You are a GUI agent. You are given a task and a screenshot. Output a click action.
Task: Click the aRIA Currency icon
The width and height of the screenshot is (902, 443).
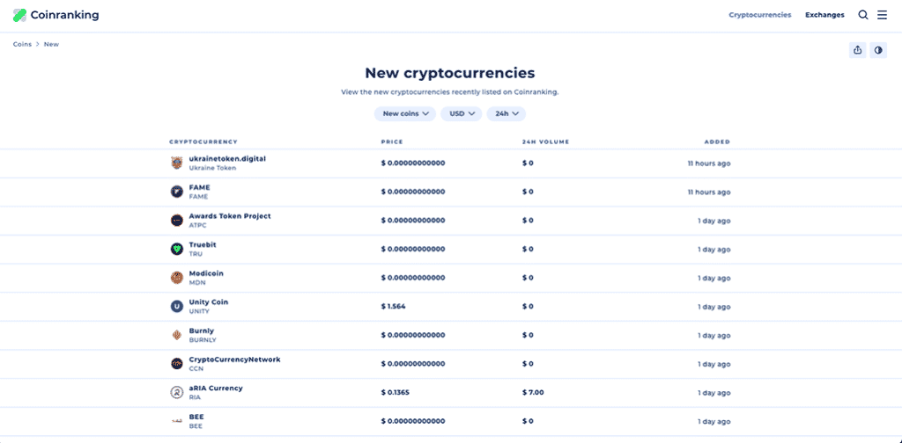[x=176, y=392]
